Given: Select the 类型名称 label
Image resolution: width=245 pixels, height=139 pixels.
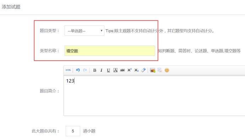Looking at the screenshot, I should click(x=49, y=51).
